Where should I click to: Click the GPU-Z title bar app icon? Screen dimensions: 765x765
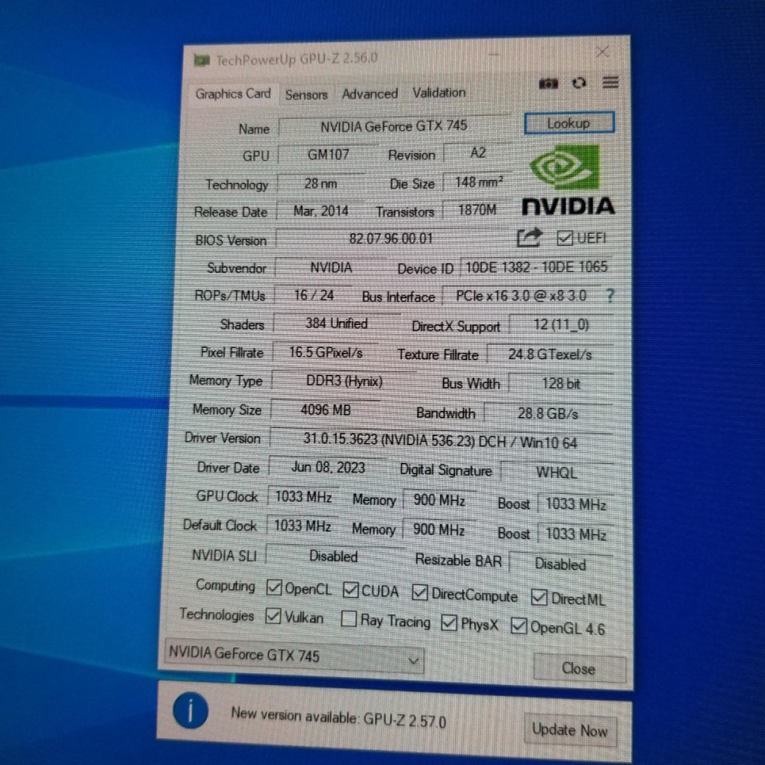tap(201, 60)
